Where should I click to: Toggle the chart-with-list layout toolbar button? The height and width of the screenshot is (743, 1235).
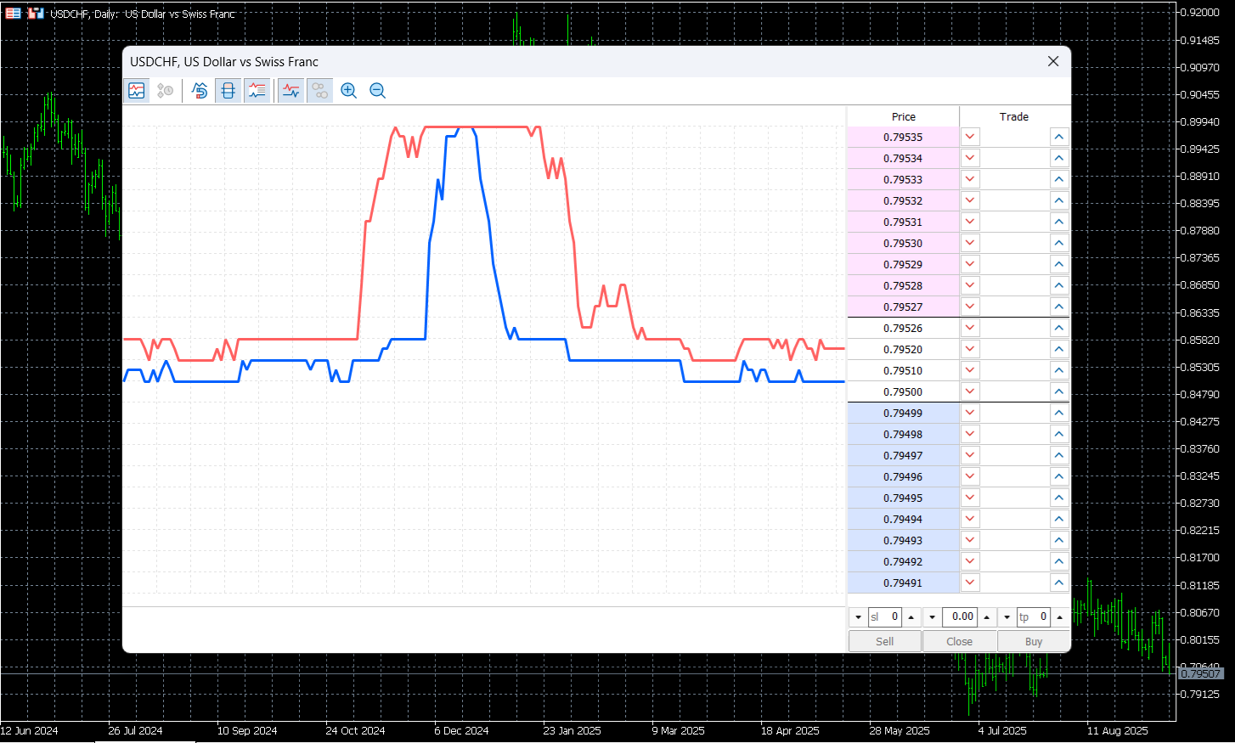[257, 91]
